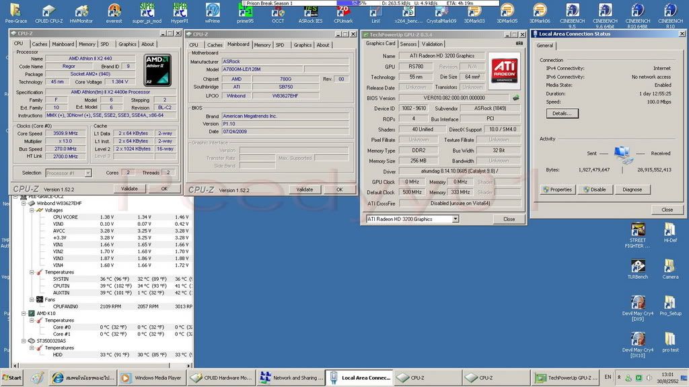This screenshot has height=387, width=689.
Task: Collapse the Winbond W83627EHF tree node
Action: click(x=24, y=204)
